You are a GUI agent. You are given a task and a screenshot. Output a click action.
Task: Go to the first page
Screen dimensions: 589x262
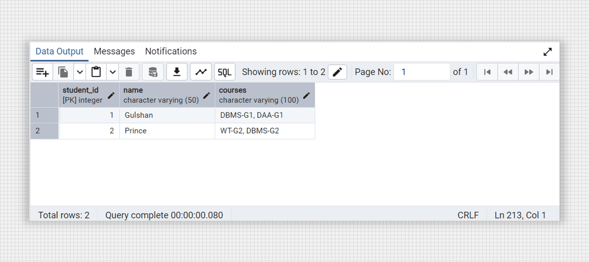487,72
